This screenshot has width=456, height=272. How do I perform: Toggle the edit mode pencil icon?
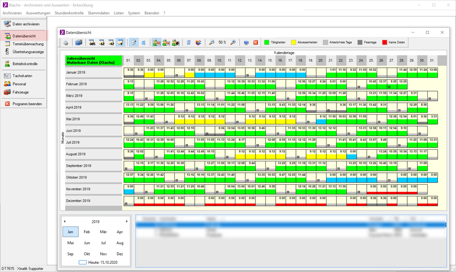click(134, 42)
